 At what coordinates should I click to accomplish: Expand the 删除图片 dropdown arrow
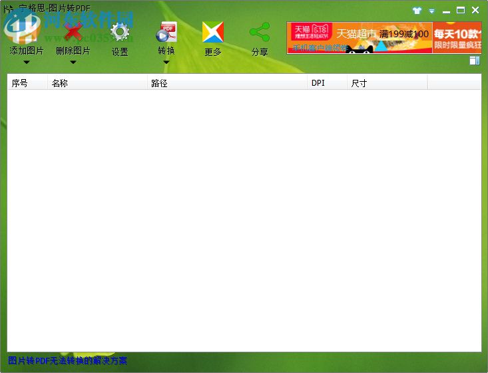click(73, 62)
